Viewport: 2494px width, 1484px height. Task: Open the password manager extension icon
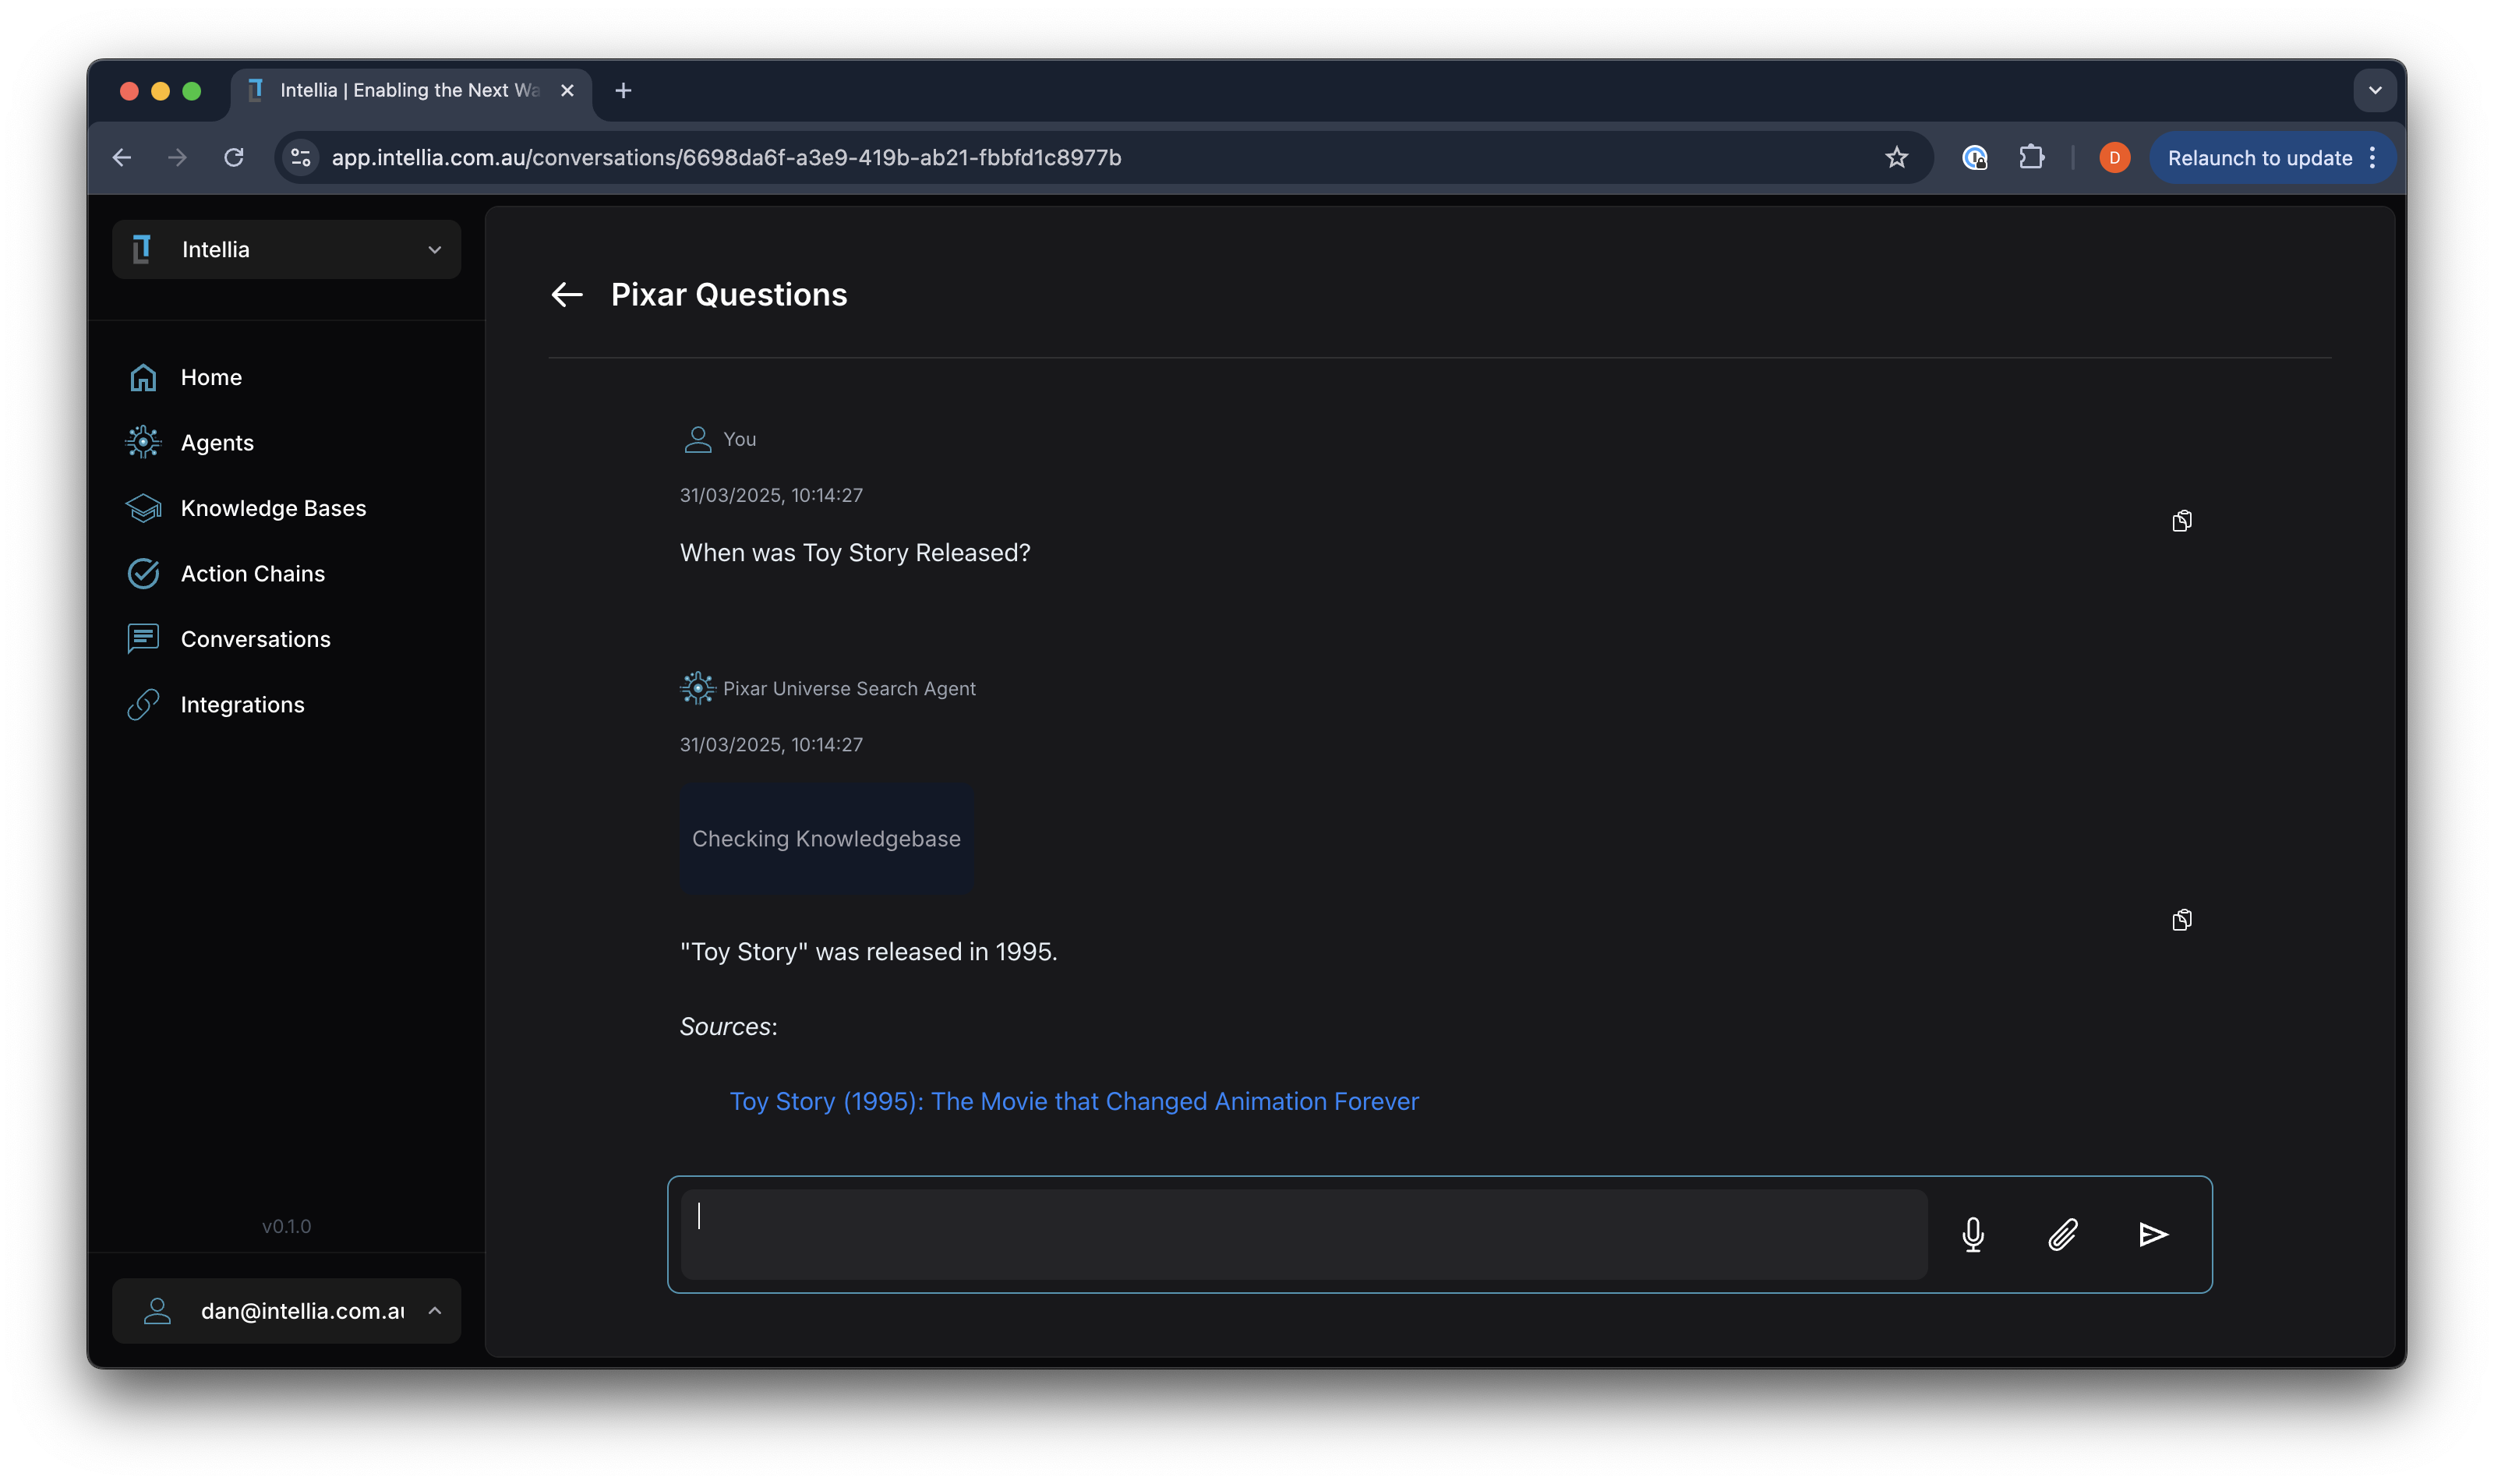(x=1974, y=157)
